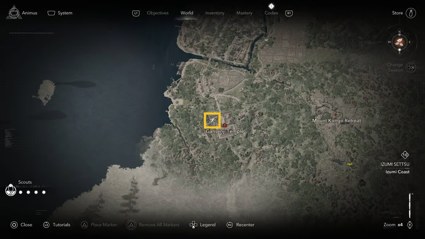The width and height of the screenshot is (425, 239).
Task: Open the Store
Action: pyautogui.click(x=397, y=13)
